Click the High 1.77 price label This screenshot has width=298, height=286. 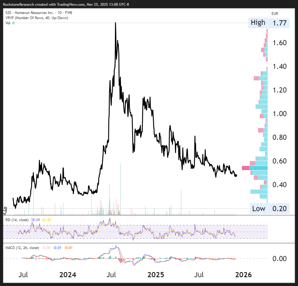269,23
